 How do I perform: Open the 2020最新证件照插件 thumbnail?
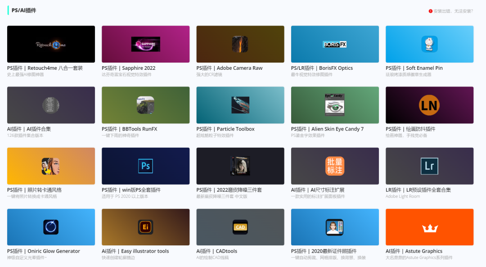(335, 227)
